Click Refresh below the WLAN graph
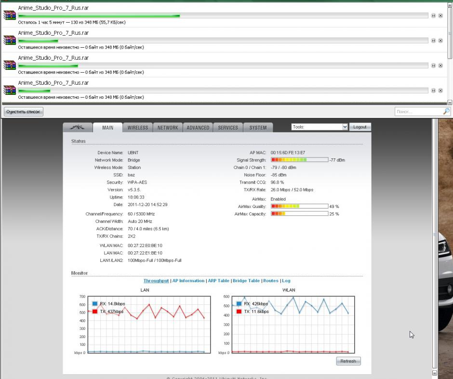 (x=348, y=361)
